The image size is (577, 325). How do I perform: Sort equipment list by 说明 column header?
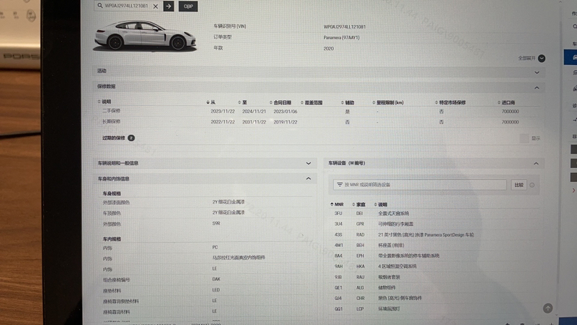[380, 204]
